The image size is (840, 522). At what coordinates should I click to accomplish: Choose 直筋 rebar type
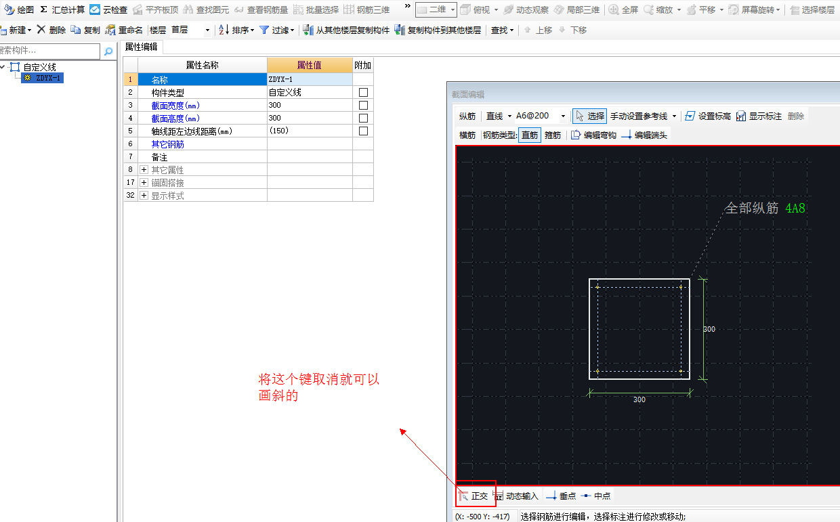(530, 135)
